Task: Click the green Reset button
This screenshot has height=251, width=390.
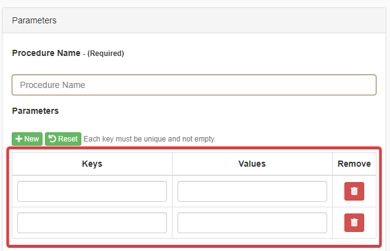Action: (63, 139)
